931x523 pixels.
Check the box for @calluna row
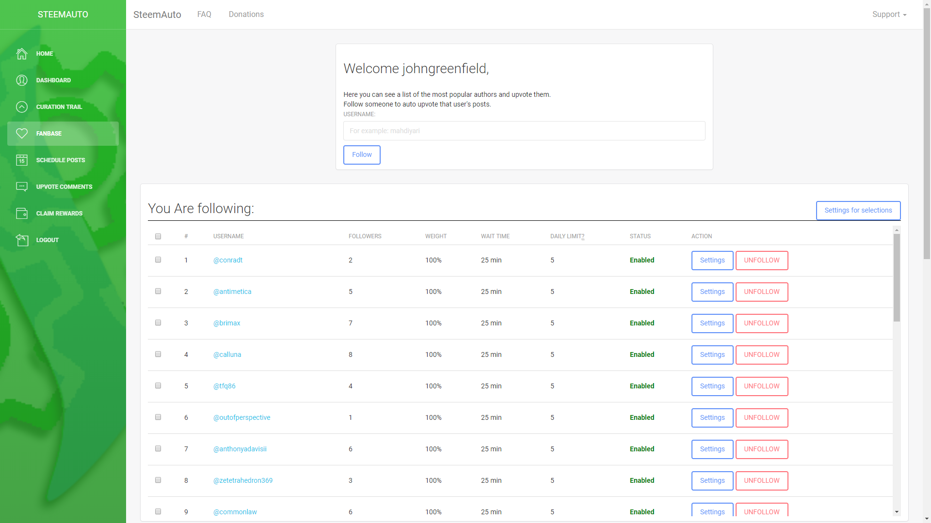(x=158, y=354)
